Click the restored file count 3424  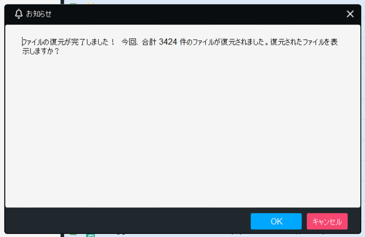(168, 42)
